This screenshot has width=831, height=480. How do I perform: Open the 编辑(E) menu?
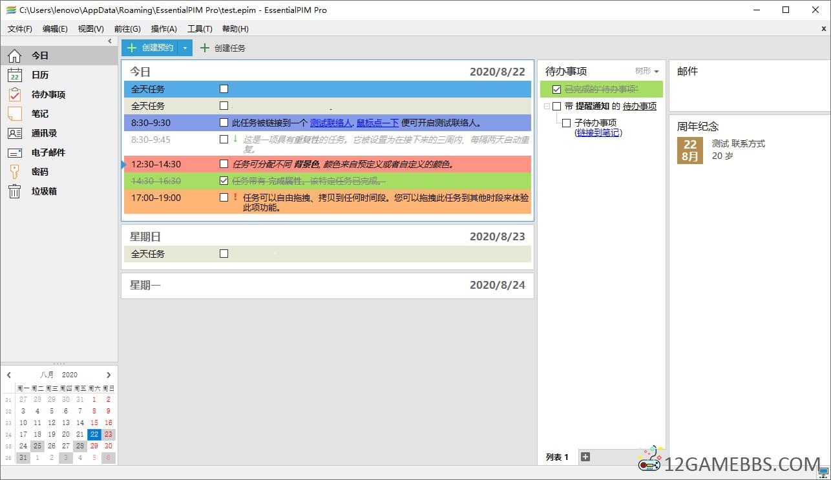pyautogui.click(x=55, y=28)
